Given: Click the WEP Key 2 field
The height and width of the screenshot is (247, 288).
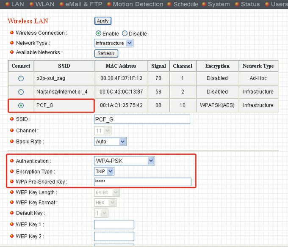Looking at the screenshot, I should [x=114, y=236].
